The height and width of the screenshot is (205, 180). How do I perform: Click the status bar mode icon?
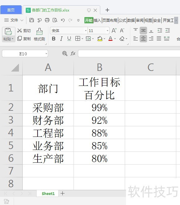pos(6,201)
